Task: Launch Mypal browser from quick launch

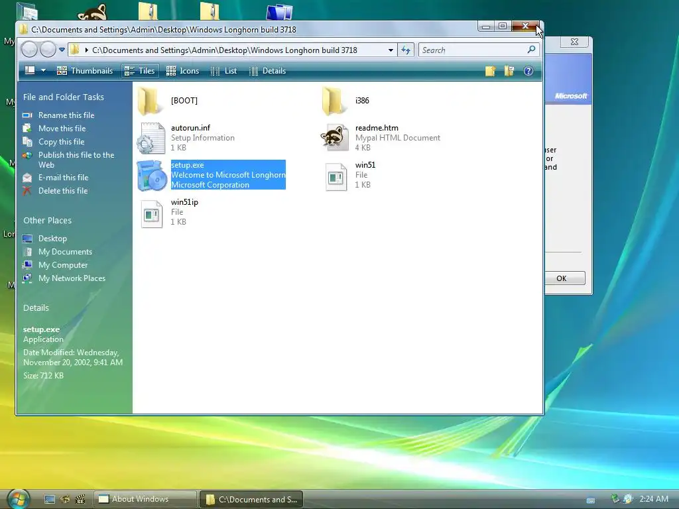Action: click(x=65, y=500)
